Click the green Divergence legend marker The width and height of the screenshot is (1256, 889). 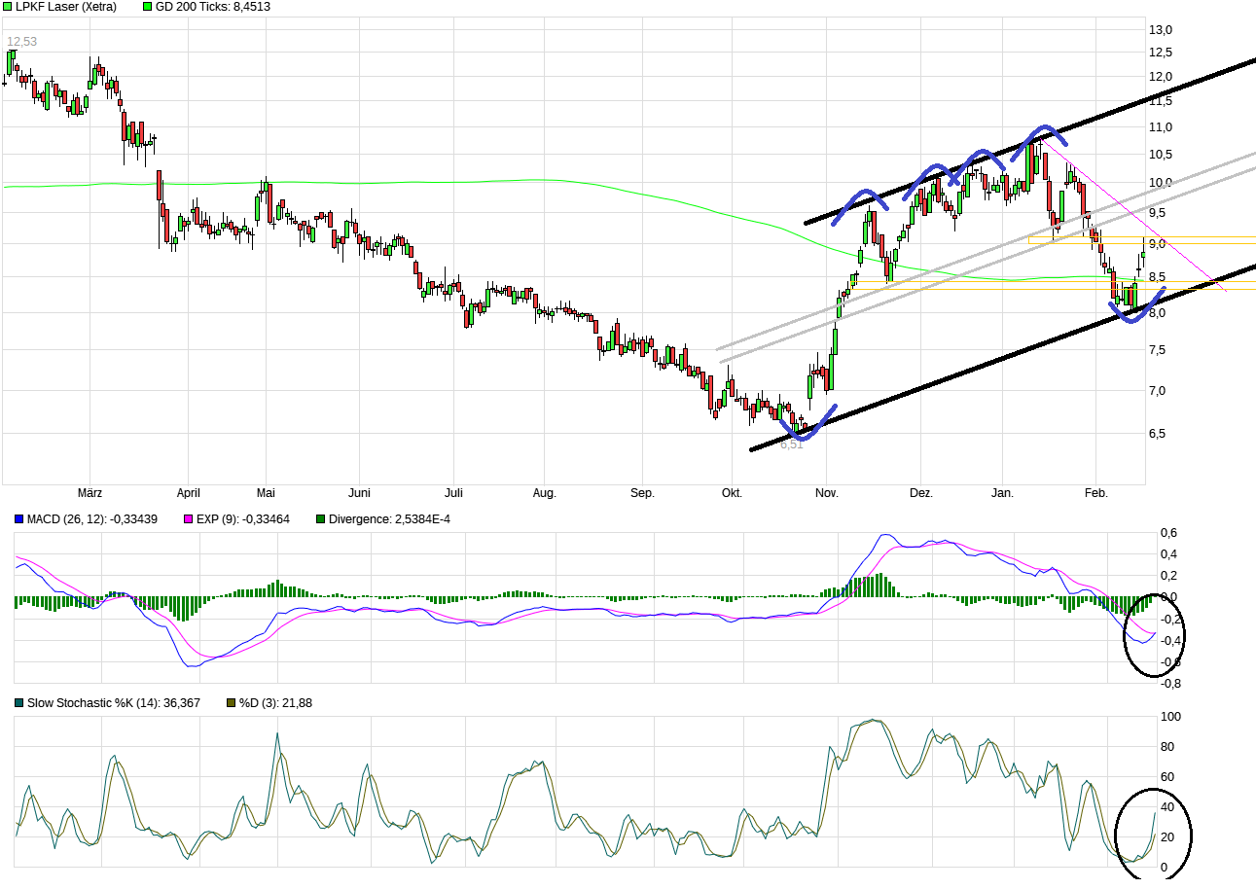coord(320,519)
